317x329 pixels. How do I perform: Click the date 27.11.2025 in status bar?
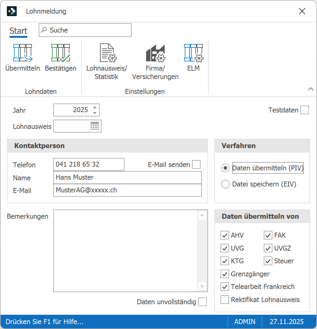tap(286, 322)
